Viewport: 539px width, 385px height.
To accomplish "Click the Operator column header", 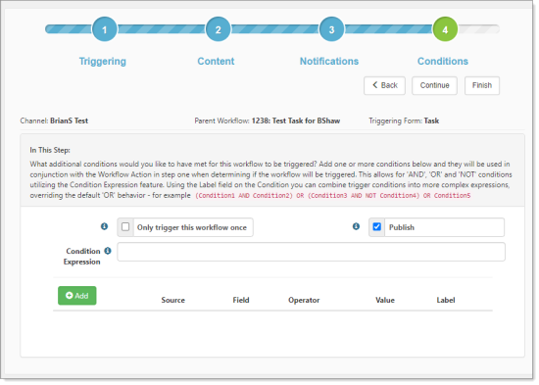I will tap(304, 300).
